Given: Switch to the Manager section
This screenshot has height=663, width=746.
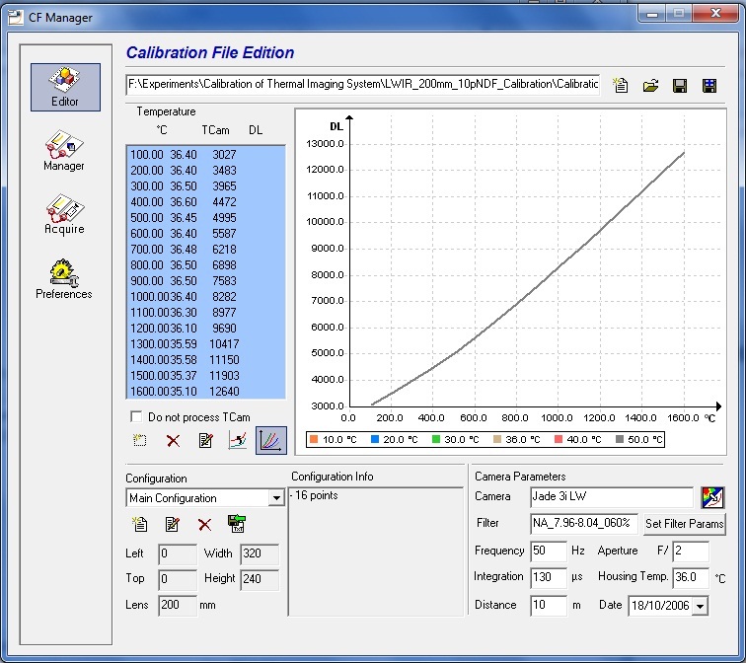Looking at the screenshot, I should [x=64, y=151].
